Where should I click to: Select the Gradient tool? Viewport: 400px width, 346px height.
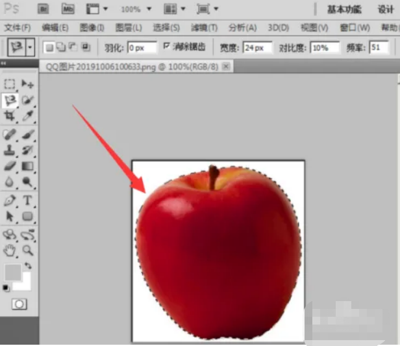click(27, 166)
